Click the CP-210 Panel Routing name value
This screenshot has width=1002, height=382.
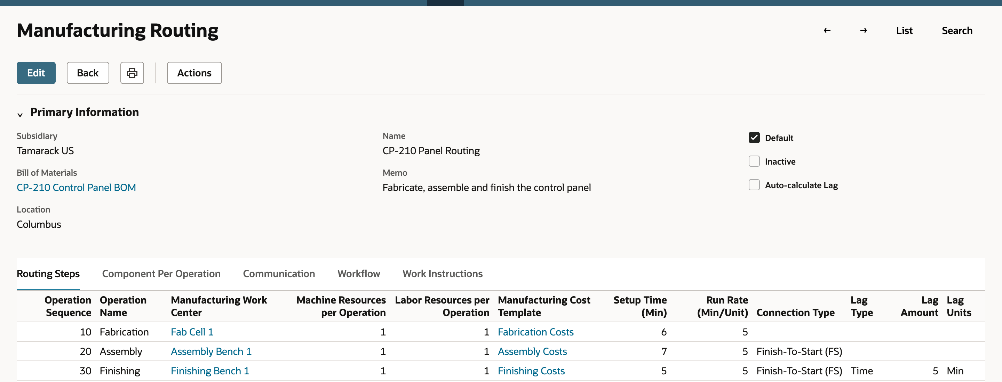coord(431,151)
